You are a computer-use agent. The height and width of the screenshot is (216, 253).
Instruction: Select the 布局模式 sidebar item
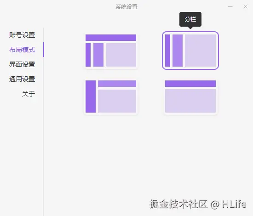[x=22, y=50]
